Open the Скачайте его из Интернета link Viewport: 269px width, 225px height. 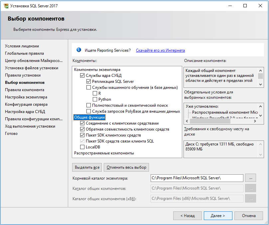[x=160, y=50]
